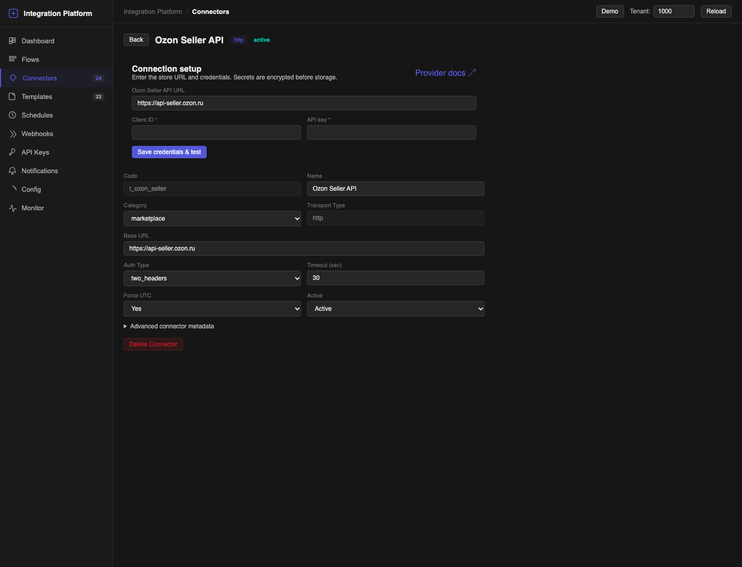Click the Base URL field
Image resolution: width=742 pixels, height=567 pixels.
304,248
